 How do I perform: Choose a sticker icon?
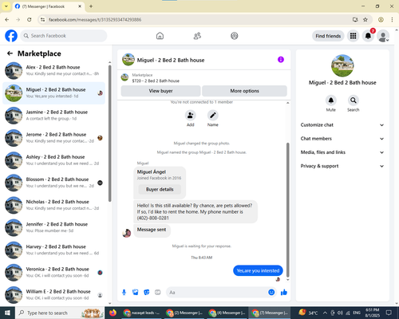coord(147,293)
